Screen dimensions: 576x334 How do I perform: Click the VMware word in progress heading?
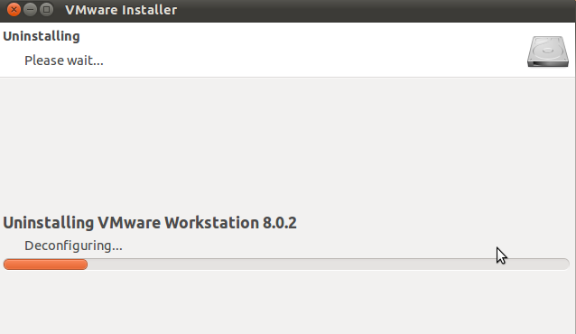pyautogui.click(x=129, y=223)
